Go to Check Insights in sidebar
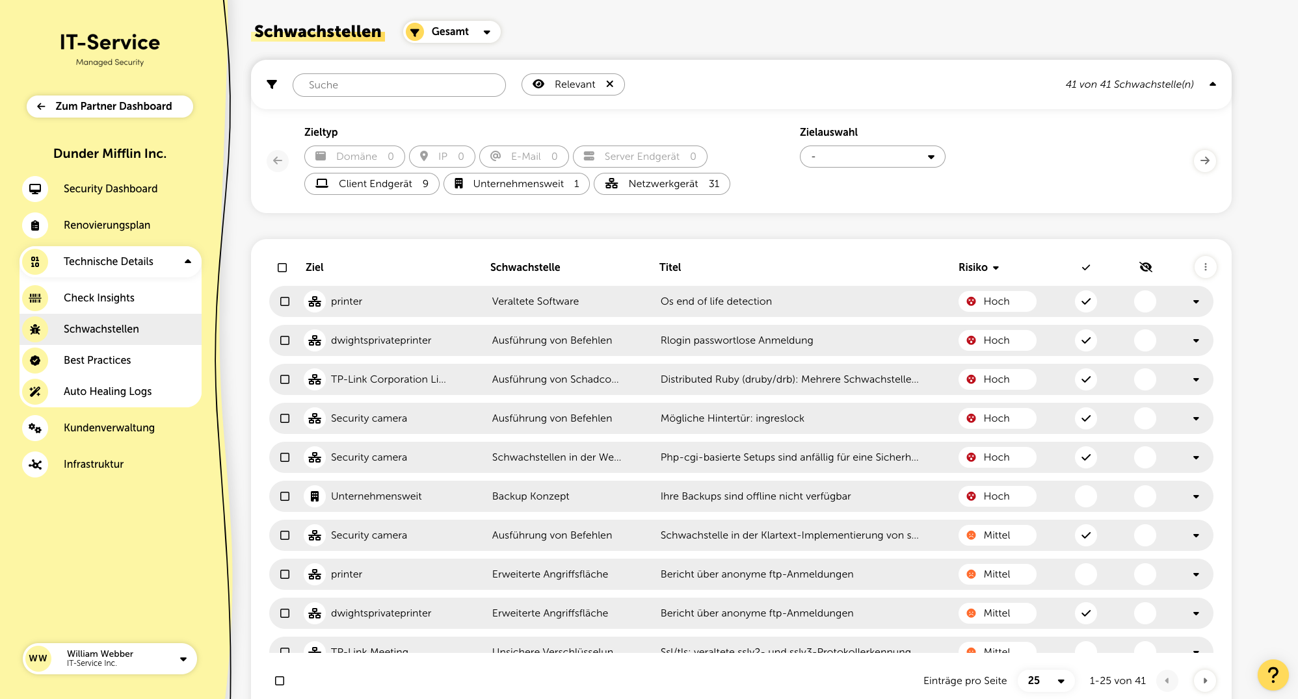Image resolution: width=1298 pixels, height=699 pixels. pos(99,298)
